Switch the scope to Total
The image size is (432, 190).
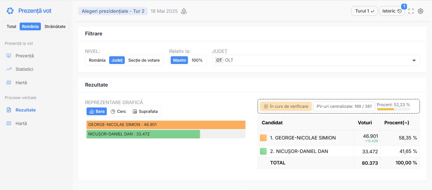click(x=11, y=27)
